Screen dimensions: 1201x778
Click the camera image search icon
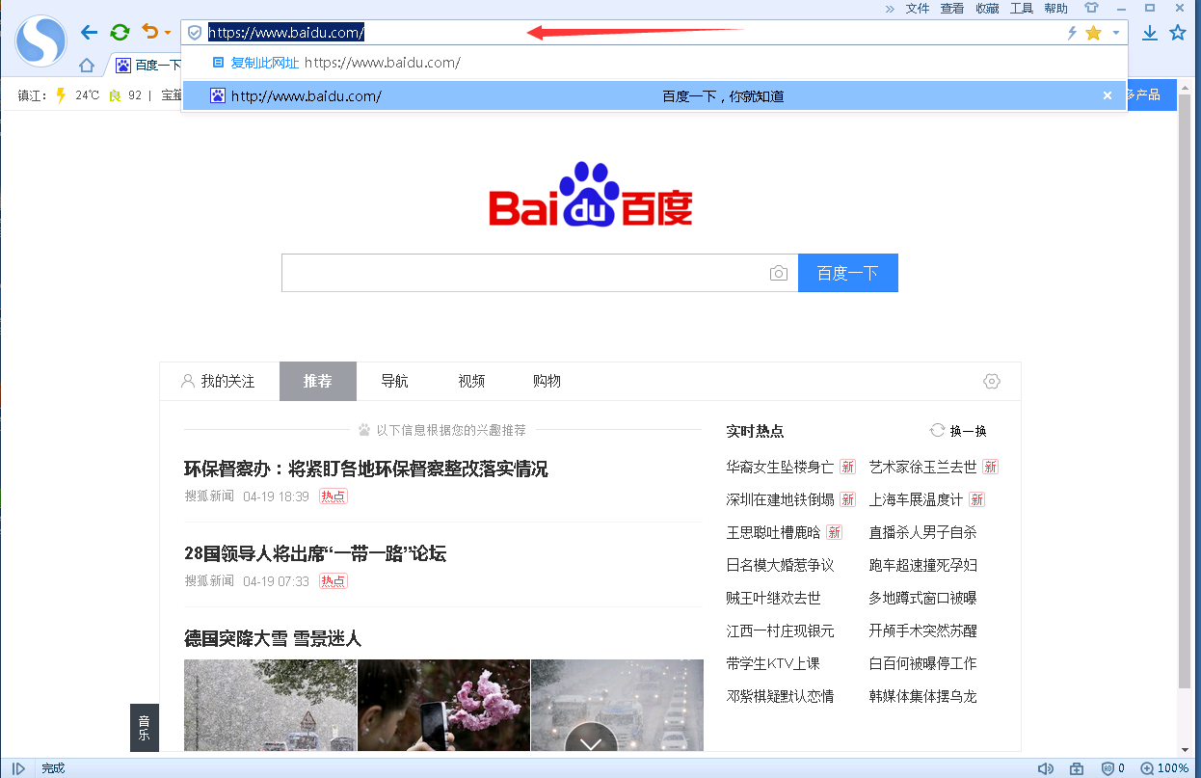[779, 274]
